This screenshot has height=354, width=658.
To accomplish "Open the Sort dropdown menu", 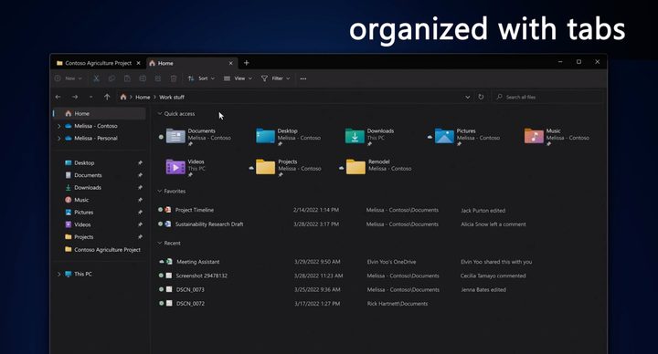I will pos(201,78).
